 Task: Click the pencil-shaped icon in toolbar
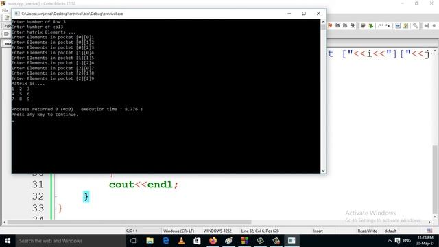pyautogui.click(x=416, y=26)
